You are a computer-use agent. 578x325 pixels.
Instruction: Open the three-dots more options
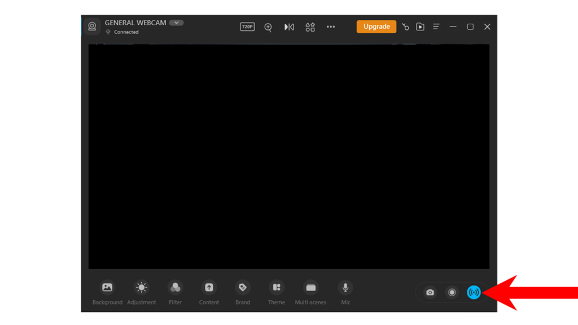click(x=331, y=27)
